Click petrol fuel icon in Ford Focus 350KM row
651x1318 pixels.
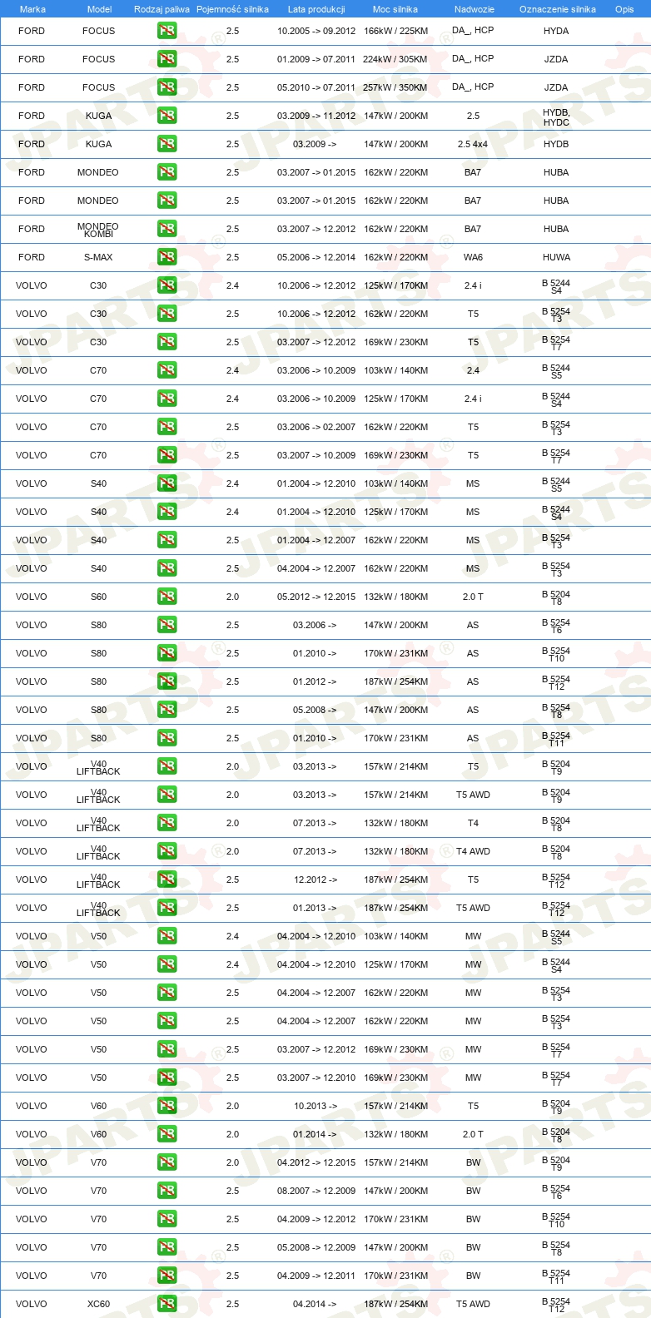click(166, 87)
